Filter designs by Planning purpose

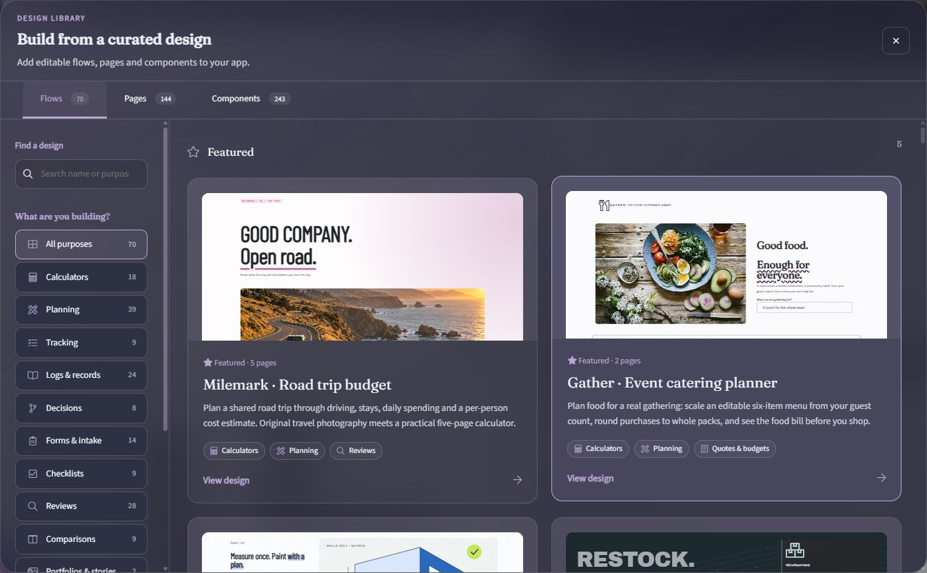coord(81,310)
